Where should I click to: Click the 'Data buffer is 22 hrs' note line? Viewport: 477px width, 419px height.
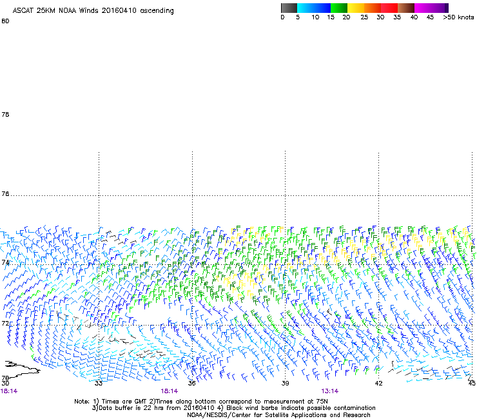pos(233,408)
